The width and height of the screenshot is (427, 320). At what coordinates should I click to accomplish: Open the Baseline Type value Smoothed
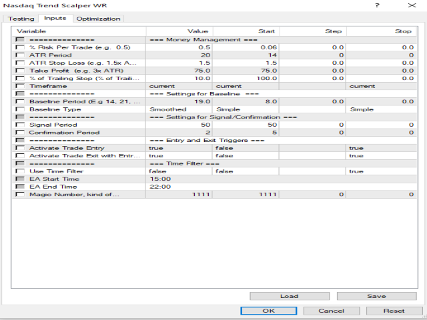(179, 109)
